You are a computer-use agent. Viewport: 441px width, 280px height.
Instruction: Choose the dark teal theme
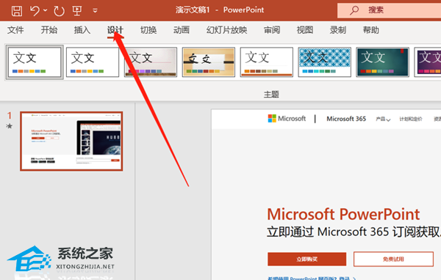tap(382, 62)
